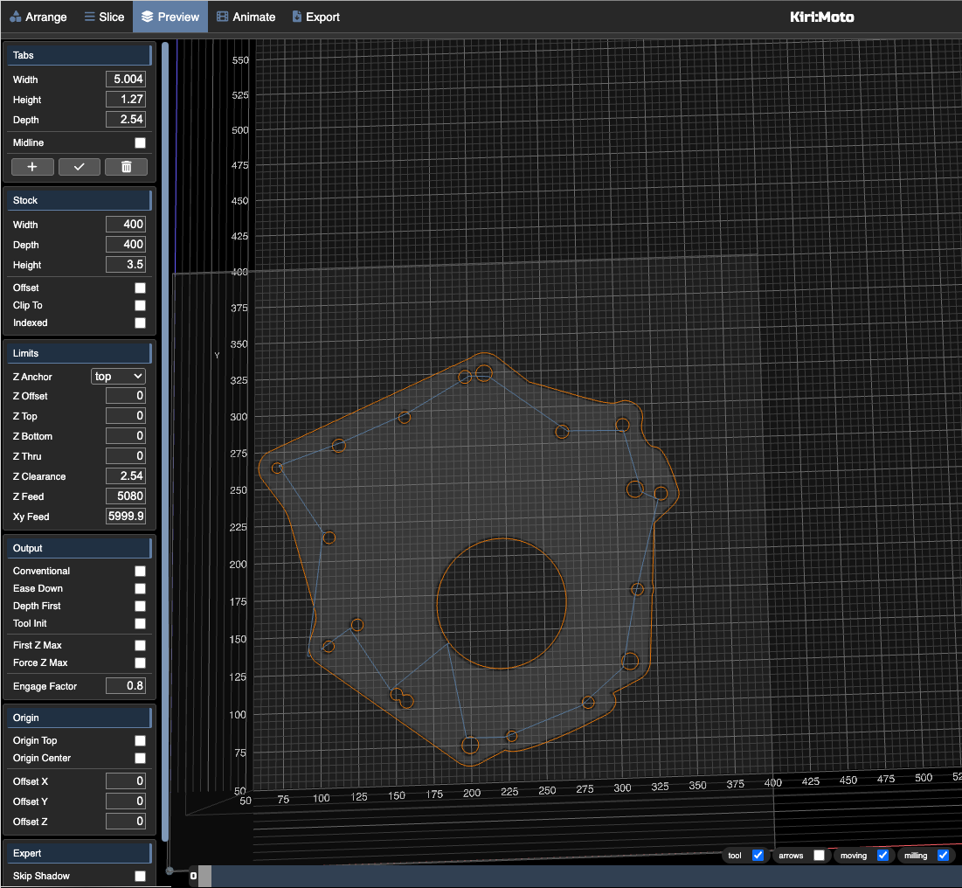
Task: Open the Kiri:Moto logo link
Action: (x=821, y=17)
